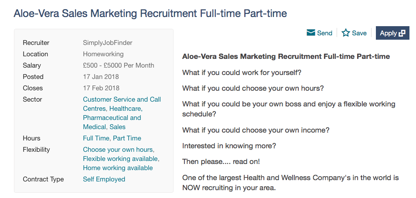Open Pharmaceutical and Medical sector link
Image resolution: width=416 pixels, height=198 pixels.
(x=112, y=118)
